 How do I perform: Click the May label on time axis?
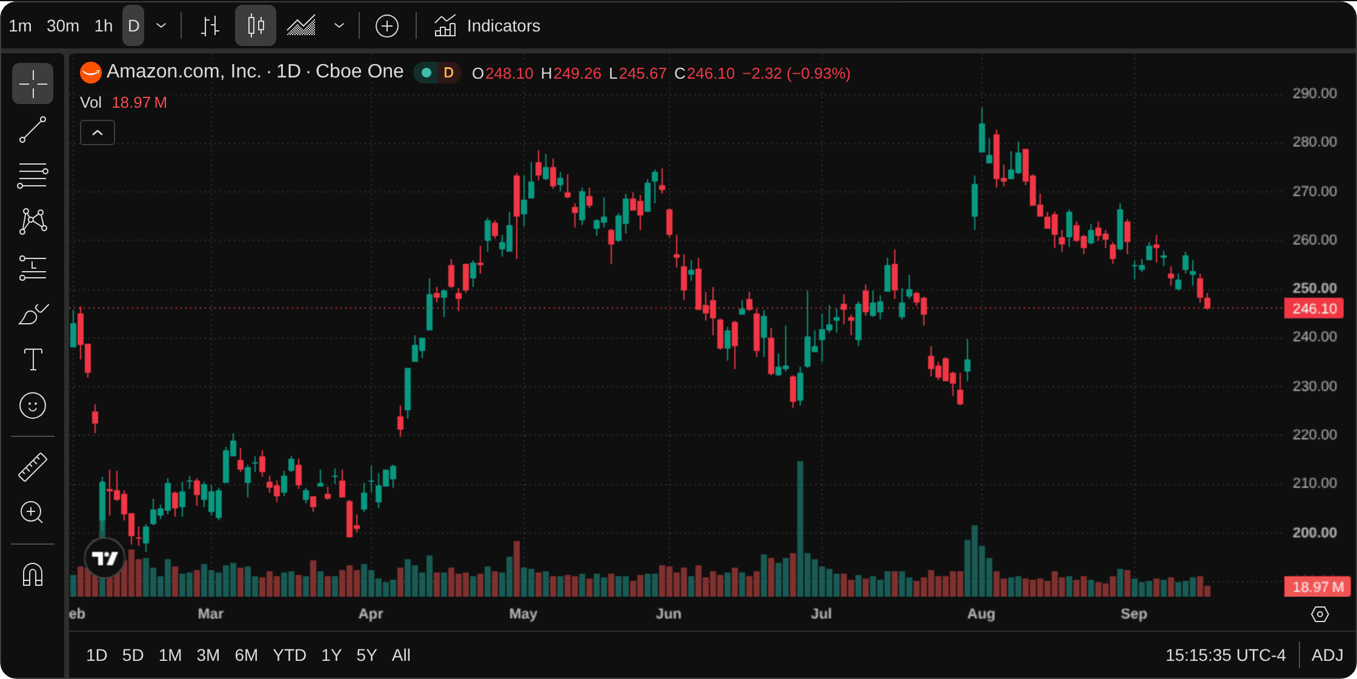523,614
